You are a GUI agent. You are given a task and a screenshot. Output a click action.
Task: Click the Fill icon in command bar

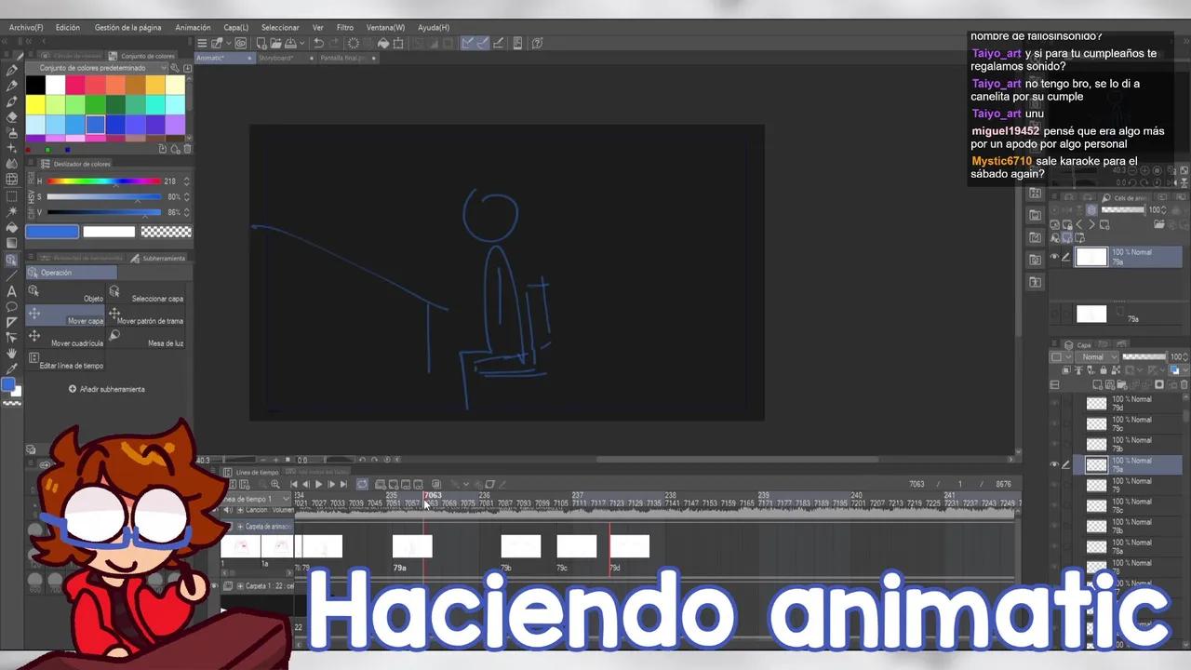382,43
